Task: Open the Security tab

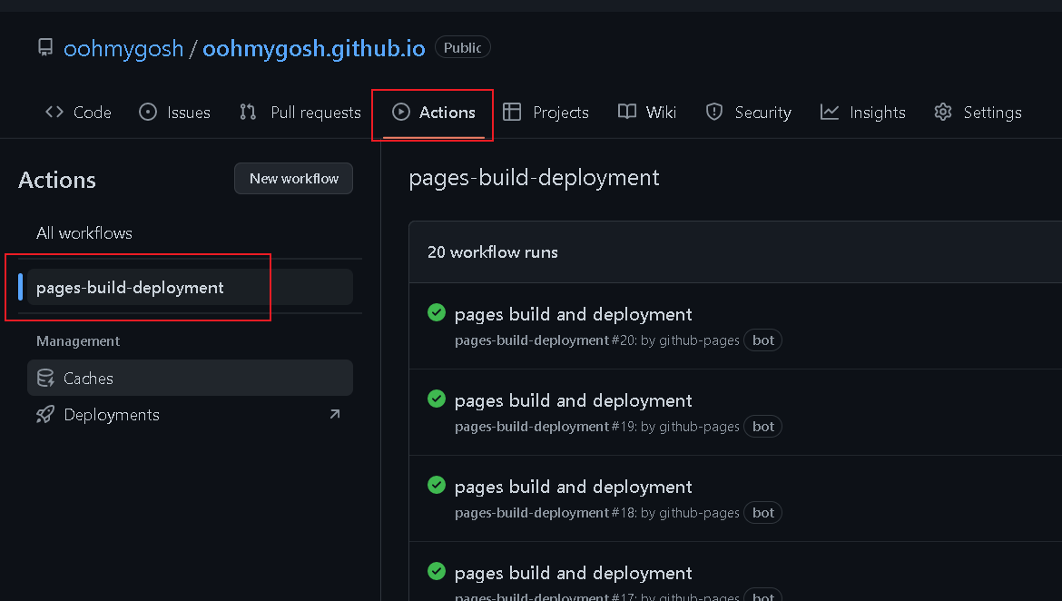Action: pos(748,112)
